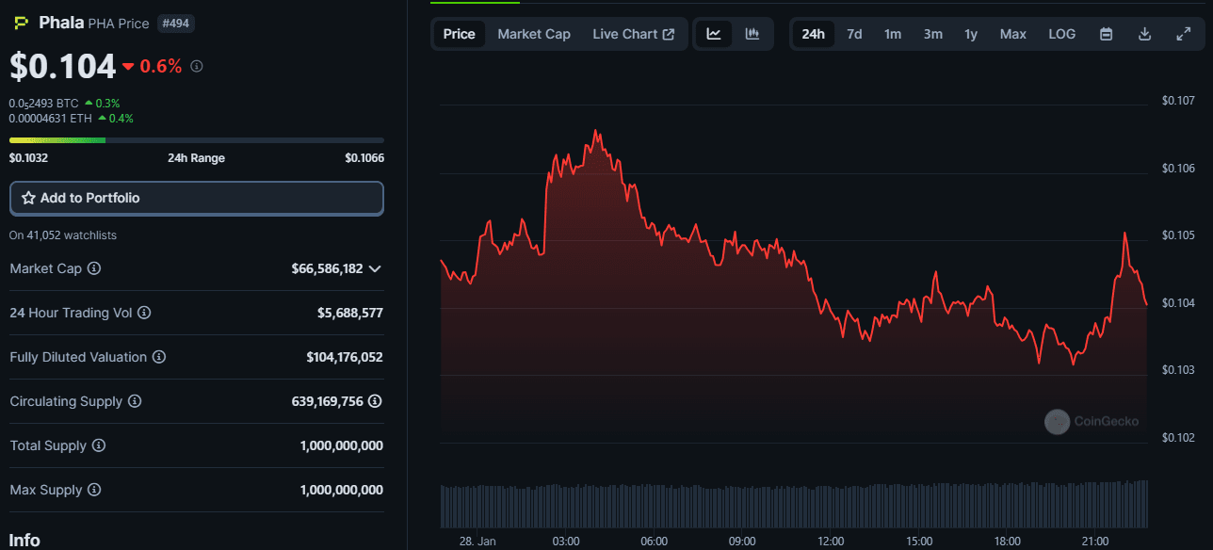Click info icon beside Circulating Supply value
The height and width of the screenshot is (550, 1213).
(375, 401)
